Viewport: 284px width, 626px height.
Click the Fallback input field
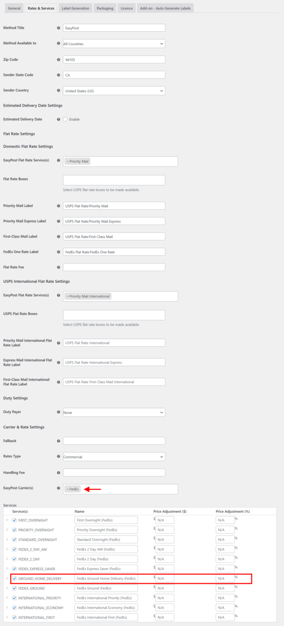tap(114, 441)
